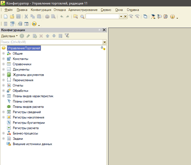The image size is (191, 165).
Task: Click the Paste clipboard icon
Action: 39,17
